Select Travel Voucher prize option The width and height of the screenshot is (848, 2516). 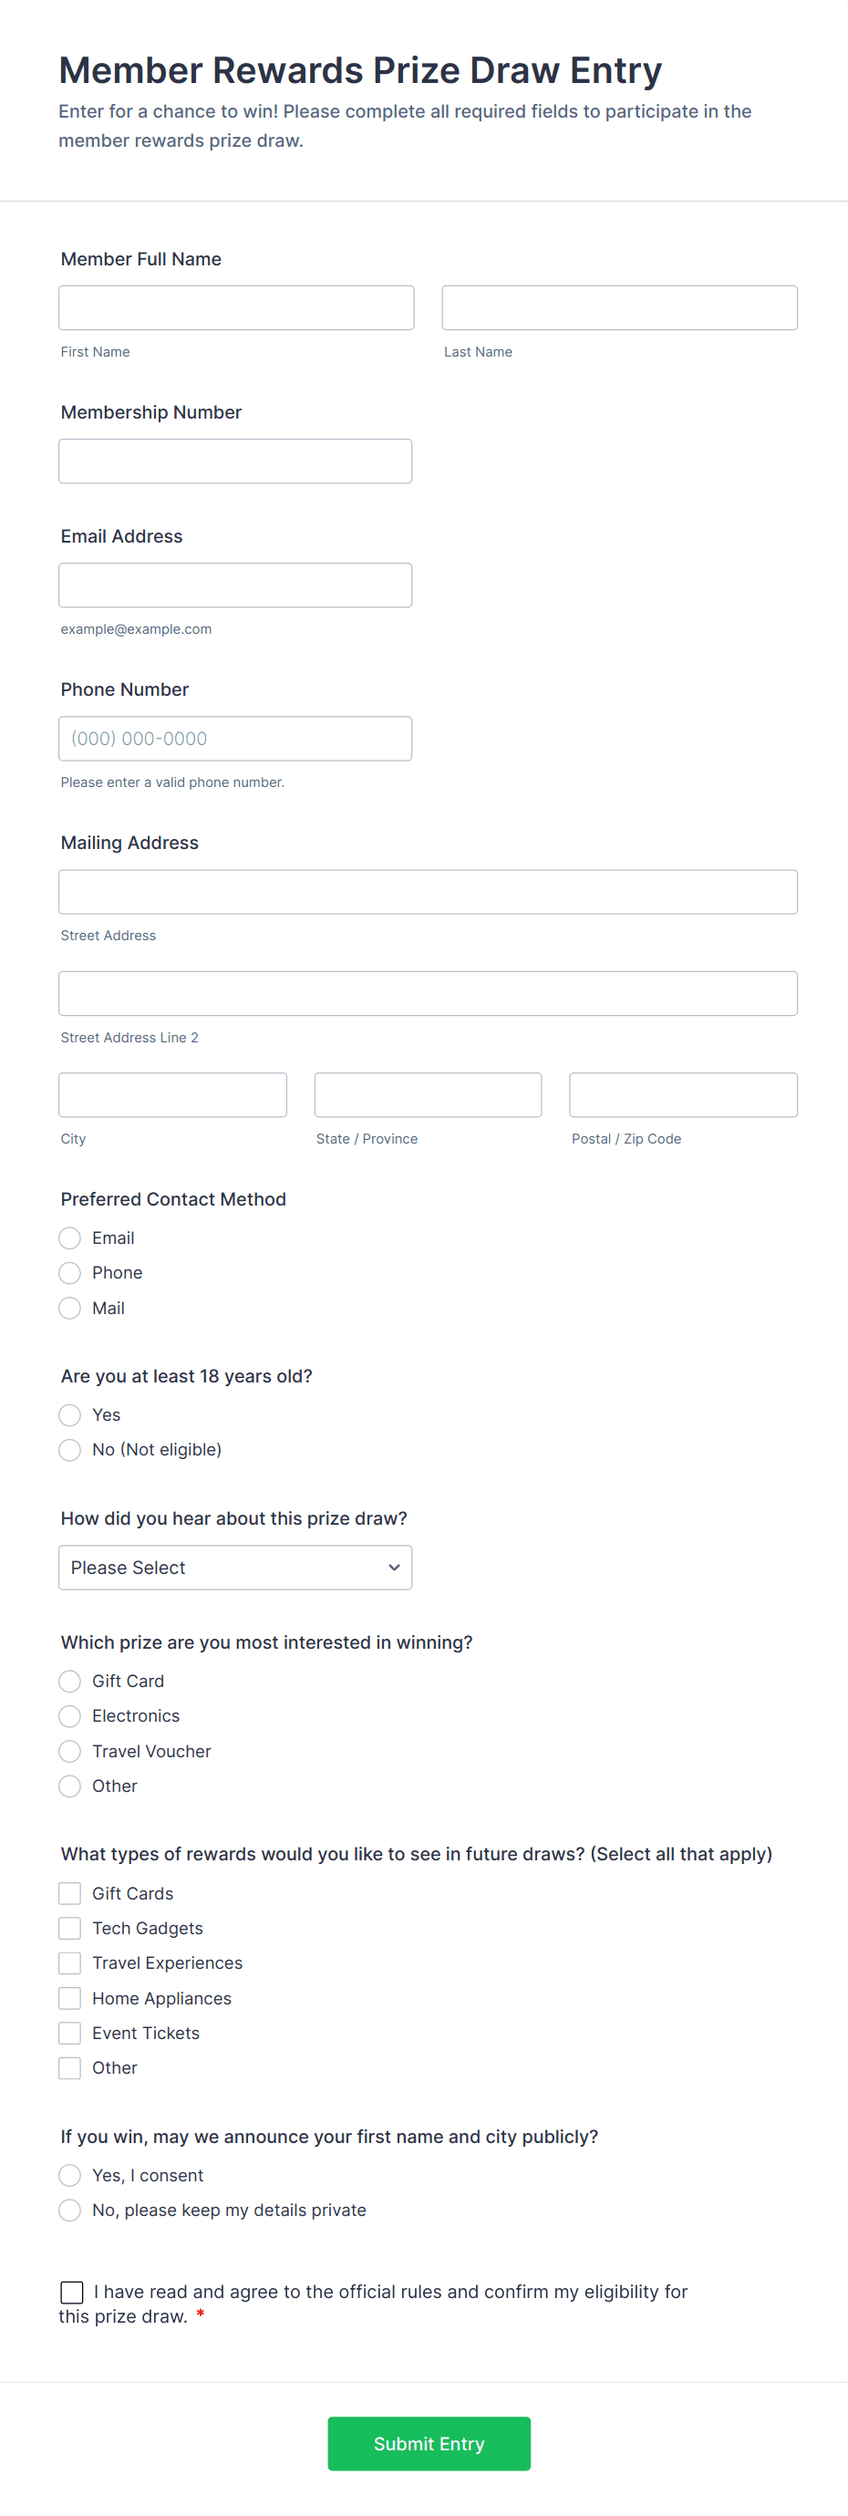[x=69, y=1750]
